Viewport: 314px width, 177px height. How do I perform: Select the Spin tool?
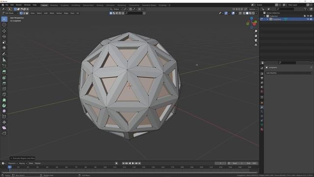(4, 106)
